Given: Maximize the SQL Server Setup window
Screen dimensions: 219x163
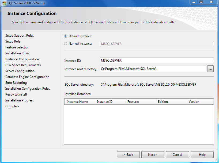Looking at the screenshot, I should click(201, 2).
